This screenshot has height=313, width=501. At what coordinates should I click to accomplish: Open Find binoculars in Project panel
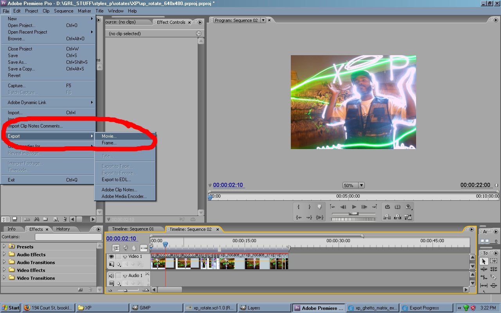(x=36, y=219)
